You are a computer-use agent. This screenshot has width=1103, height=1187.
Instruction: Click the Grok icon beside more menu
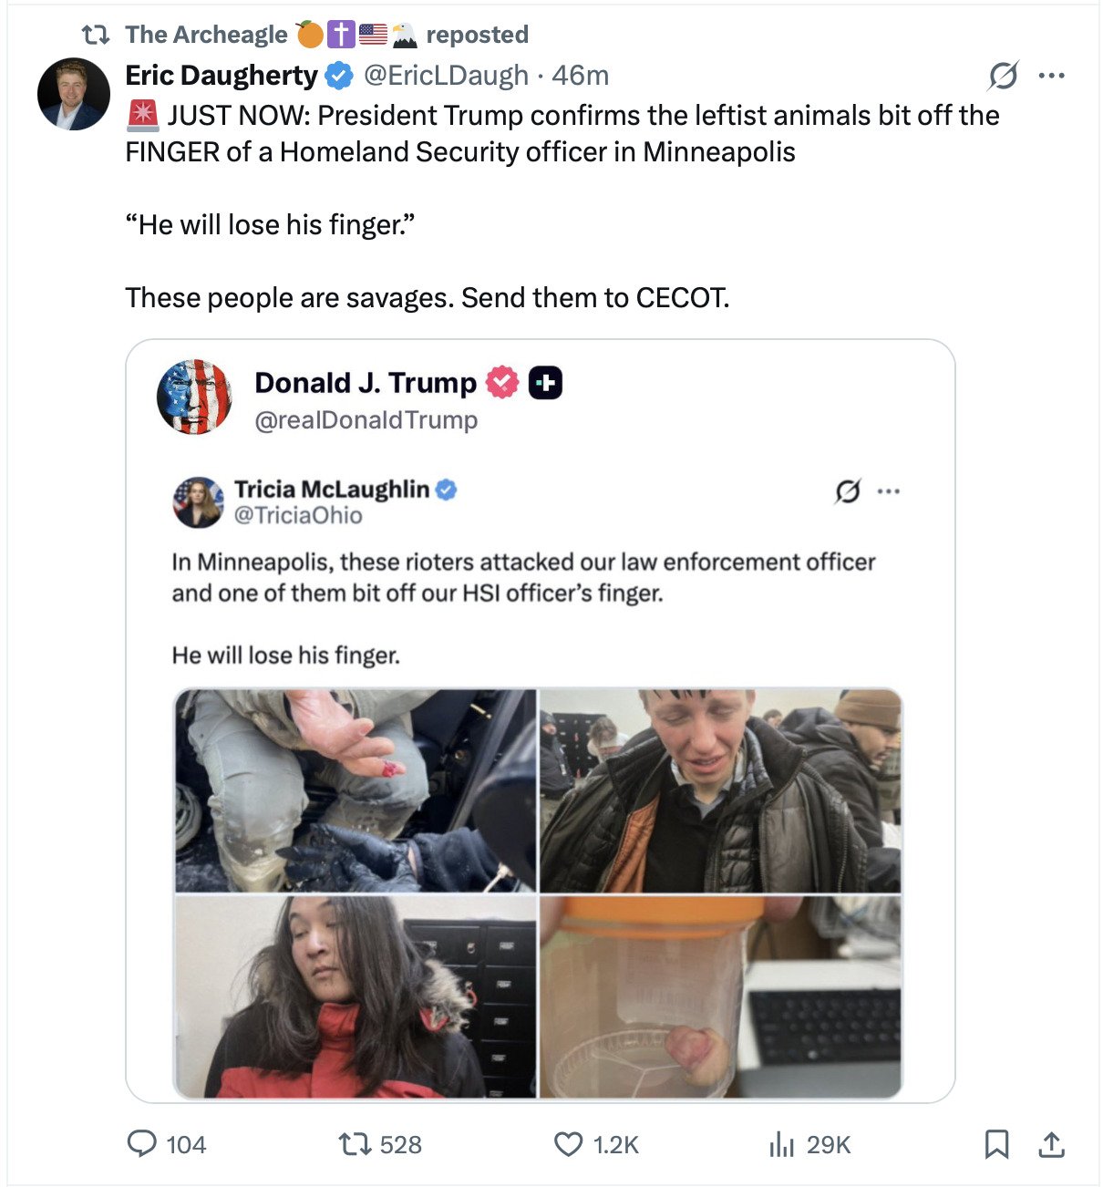[1003, 76]
